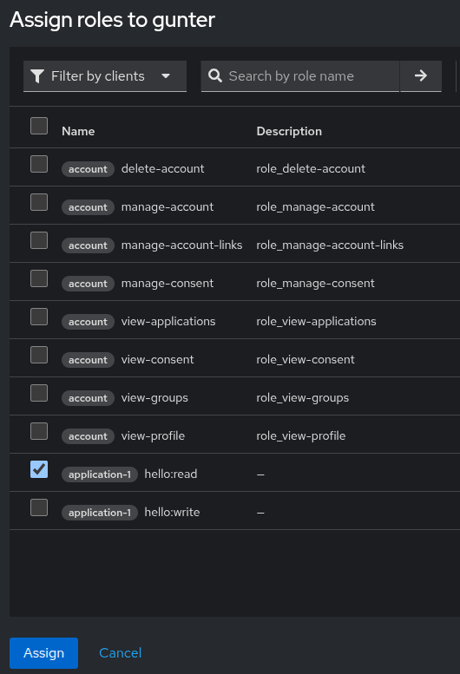Click the manage-account-links role name
Viewport: 460px width, 674px height.
click(x=182, y=245)
